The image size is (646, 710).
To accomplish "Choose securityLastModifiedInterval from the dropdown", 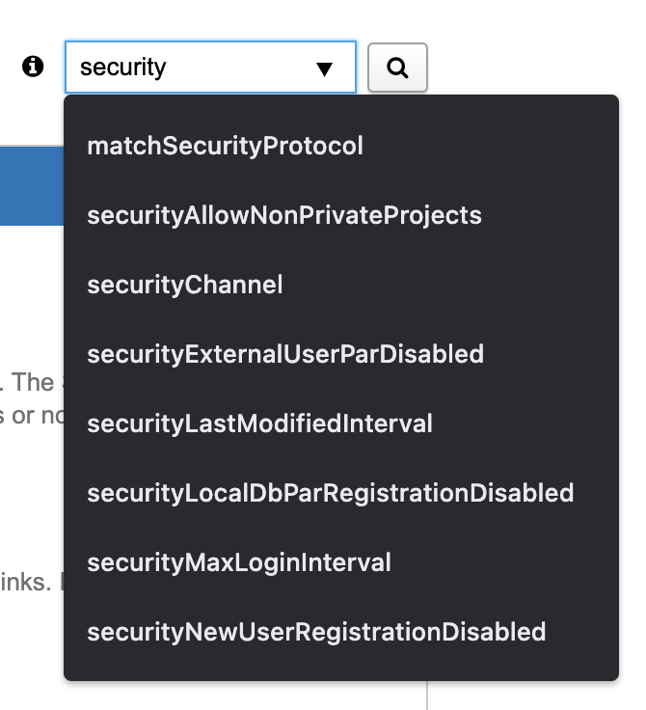I will [x=259, y=423].
